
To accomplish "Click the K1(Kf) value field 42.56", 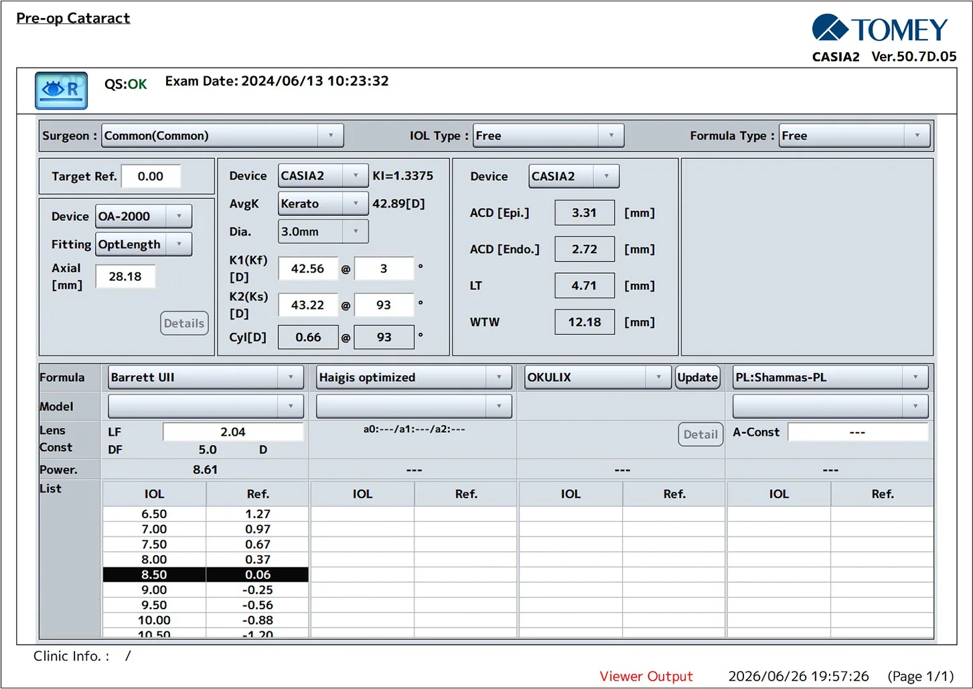I will click(308, 269).
